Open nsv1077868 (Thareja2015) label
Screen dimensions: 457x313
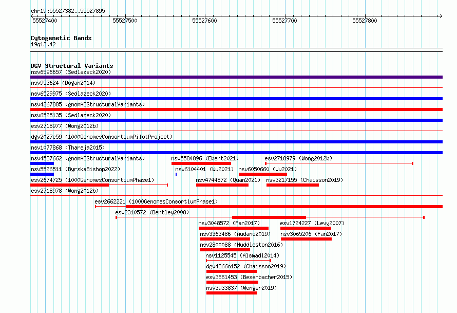68,148
